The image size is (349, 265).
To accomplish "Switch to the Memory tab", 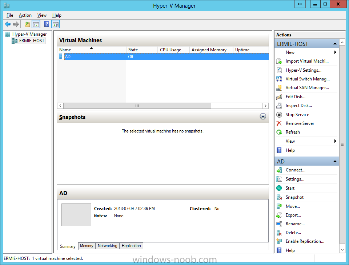I will pyautogui.click(x=87, y=246).
